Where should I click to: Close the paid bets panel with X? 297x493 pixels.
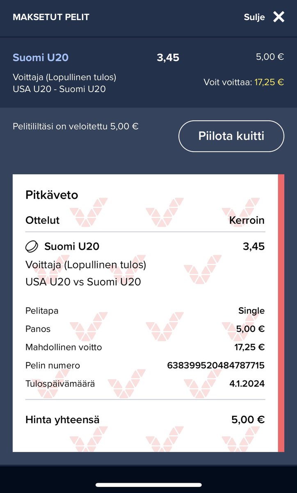tap(279, 17)
